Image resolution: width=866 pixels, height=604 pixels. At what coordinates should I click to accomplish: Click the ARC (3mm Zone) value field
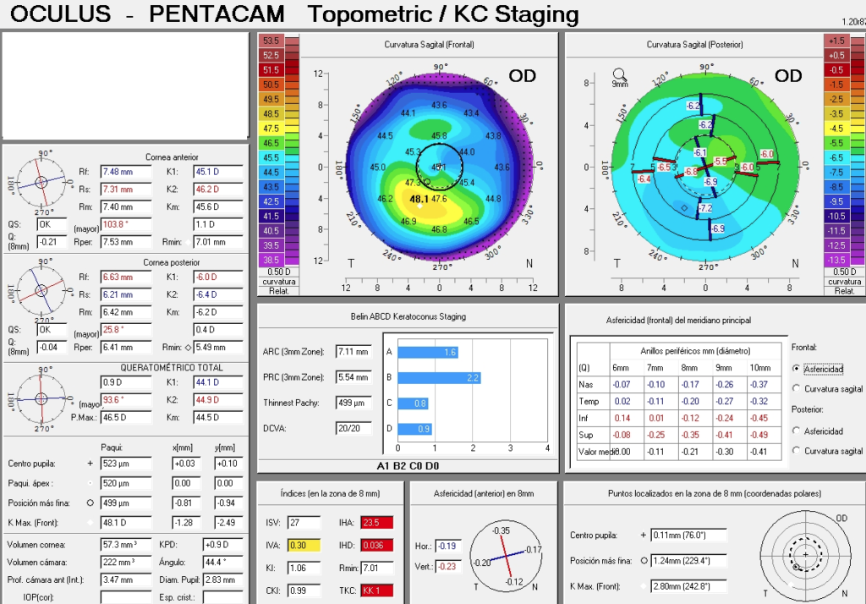click(353, 351)
